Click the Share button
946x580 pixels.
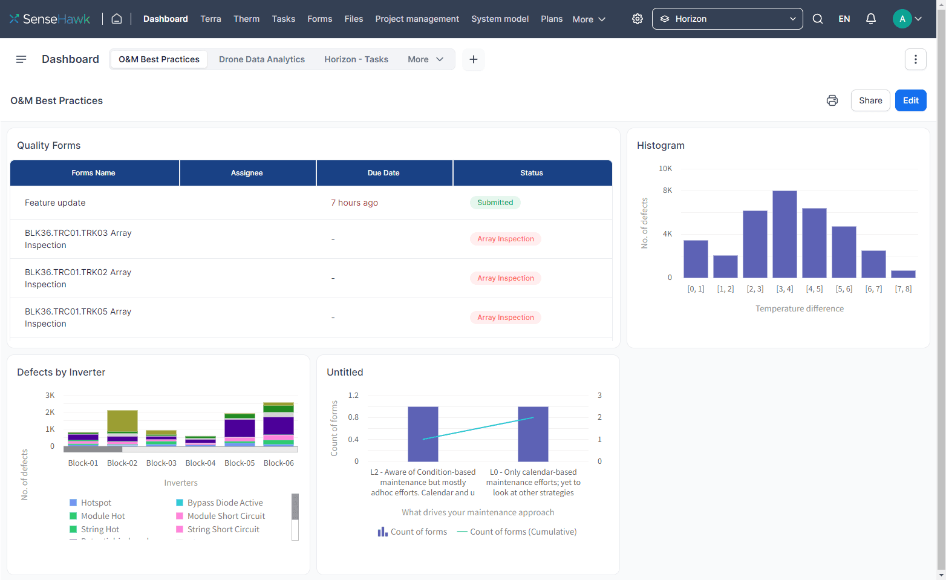[x=870, y=100]
